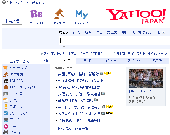Select the 知恵袋 search tab
The width and height of the screenshot is (170, 135).
tap(112, 32)
